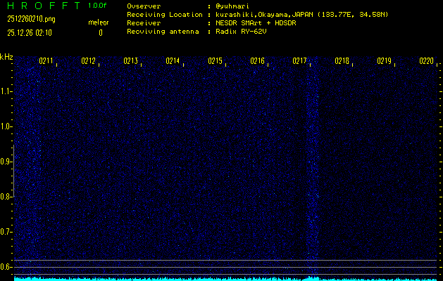Click the meteor count value 0

101,33
